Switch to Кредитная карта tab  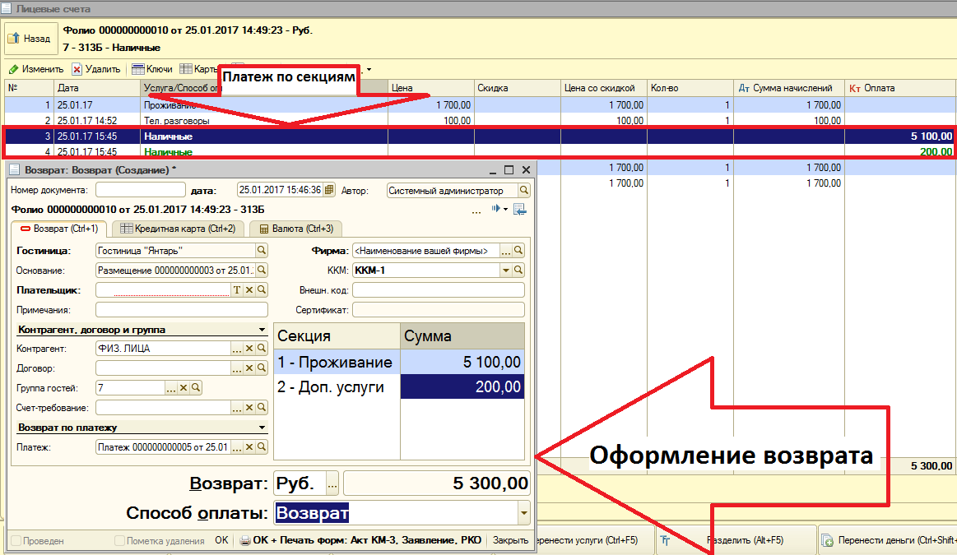tap(178, 229)
